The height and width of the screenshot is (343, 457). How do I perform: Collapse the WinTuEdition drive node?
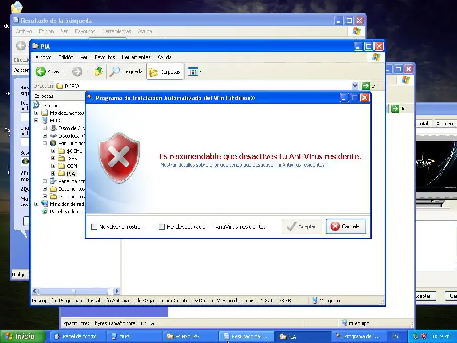(45, 143)
